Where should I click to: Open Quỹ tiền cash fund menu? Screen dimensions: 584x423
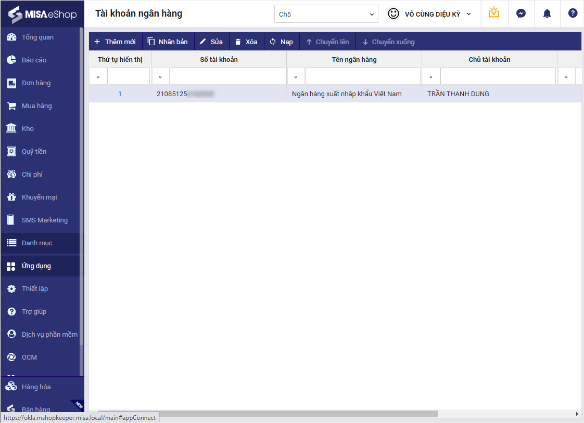click(x=40, y=152)
